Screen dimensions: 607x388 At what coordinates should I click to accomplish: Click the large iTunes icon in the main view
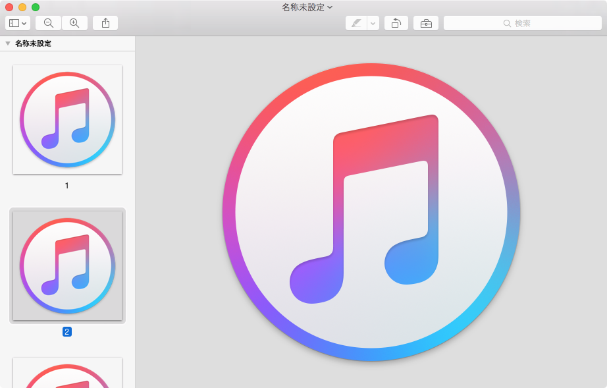click(x=371, y=212)
